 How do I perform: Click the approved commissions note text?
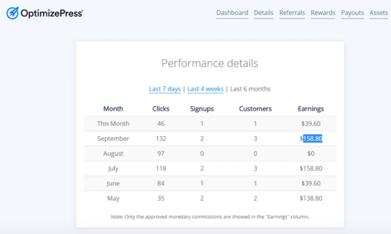point(210,216)
